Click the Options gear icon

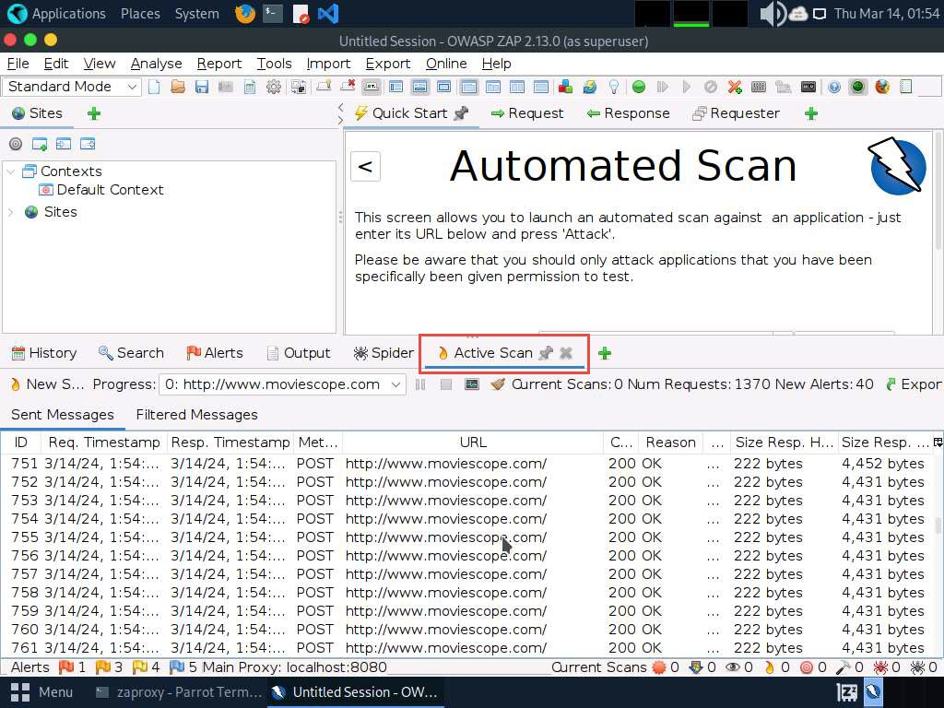click(274, 87)
